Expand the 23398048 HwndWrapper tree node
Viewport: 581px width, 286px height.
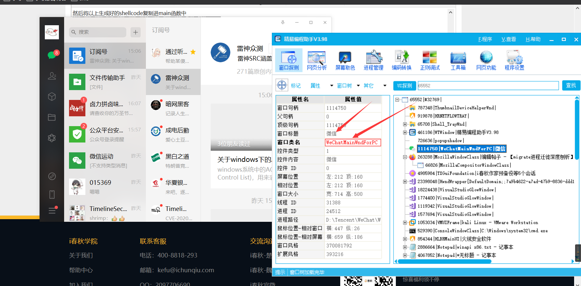click(x=405, y=181)
